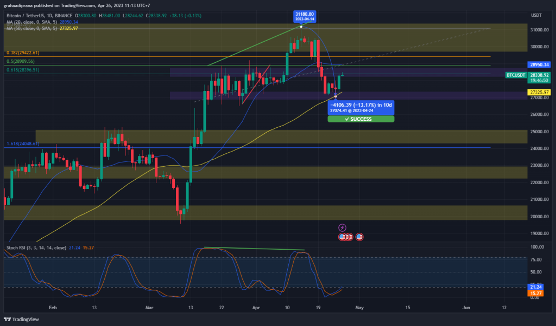Click the blue 21.24 Stoch RSI axis tag
This screenshot has height=326, width=556.
point(536,287)
